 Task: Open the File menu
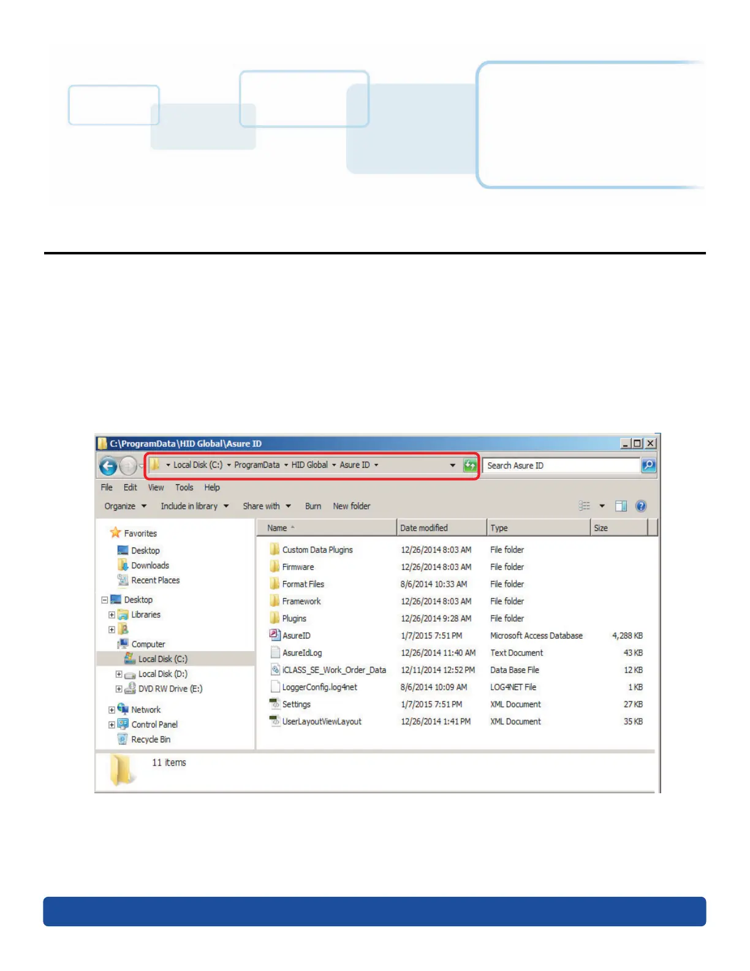point(107,487)
